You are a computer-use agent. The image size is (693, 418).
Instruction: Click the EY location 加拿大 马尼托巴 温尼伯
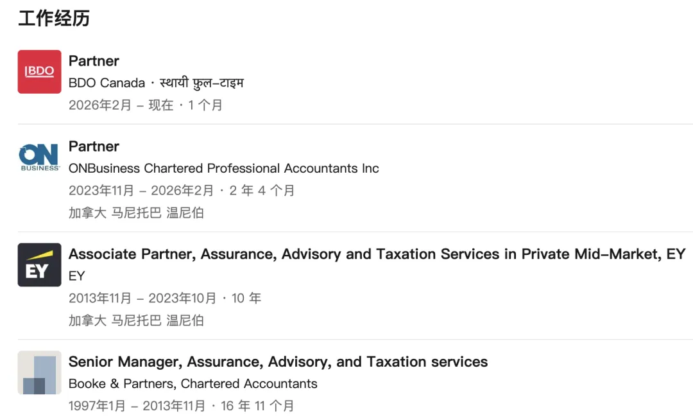click(x=136, y=320)
